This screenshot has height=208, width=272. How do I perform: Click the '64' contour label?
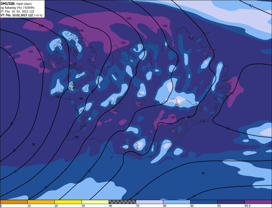194,196
